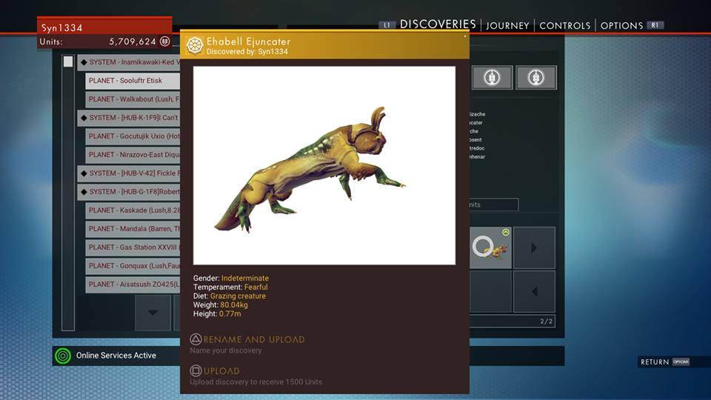Screen dimensions: 711x400
Task: Select PLANET Kaskade row
Action: click(133, 210)
